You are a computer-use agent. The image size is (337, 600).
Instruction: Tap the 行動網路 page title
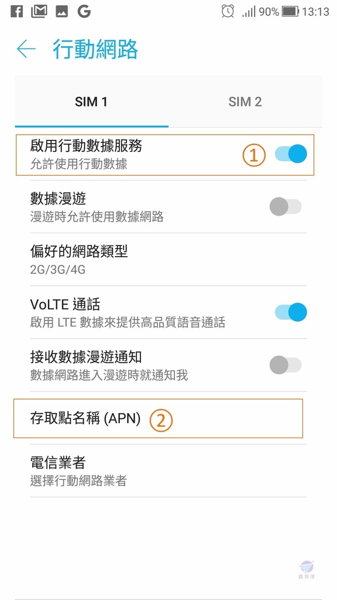click(95, 49)
